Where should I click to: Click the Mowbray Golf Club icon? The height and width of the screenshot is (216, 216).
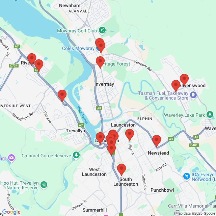point(102,30)
